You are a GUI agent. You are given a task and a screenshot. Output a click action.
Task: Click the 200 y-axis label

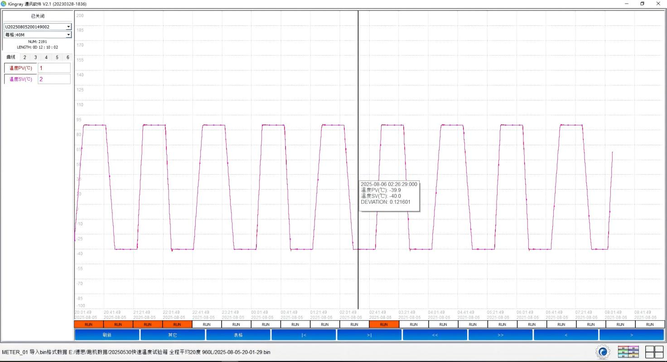tap(80, 15)
